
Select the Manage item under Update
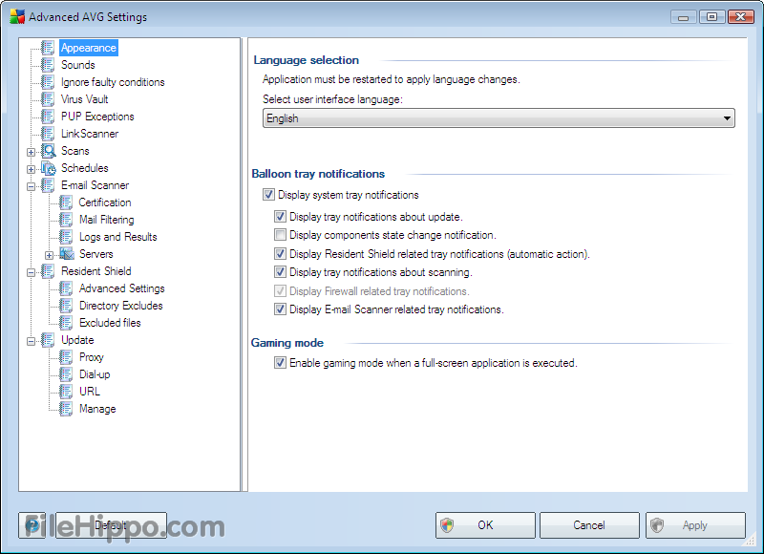point(97,409)
